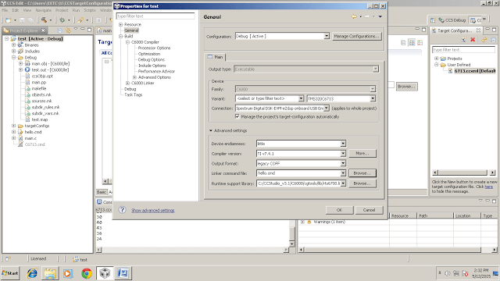Image resolution: width=500 pixels, height=281 pixels.
Task: Click the help question mark icon
Action: click(122, 210)
